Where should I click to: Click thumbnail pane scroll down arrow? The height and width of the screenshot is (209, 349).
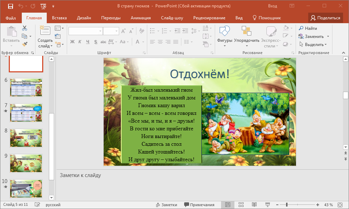coord(51,197)
